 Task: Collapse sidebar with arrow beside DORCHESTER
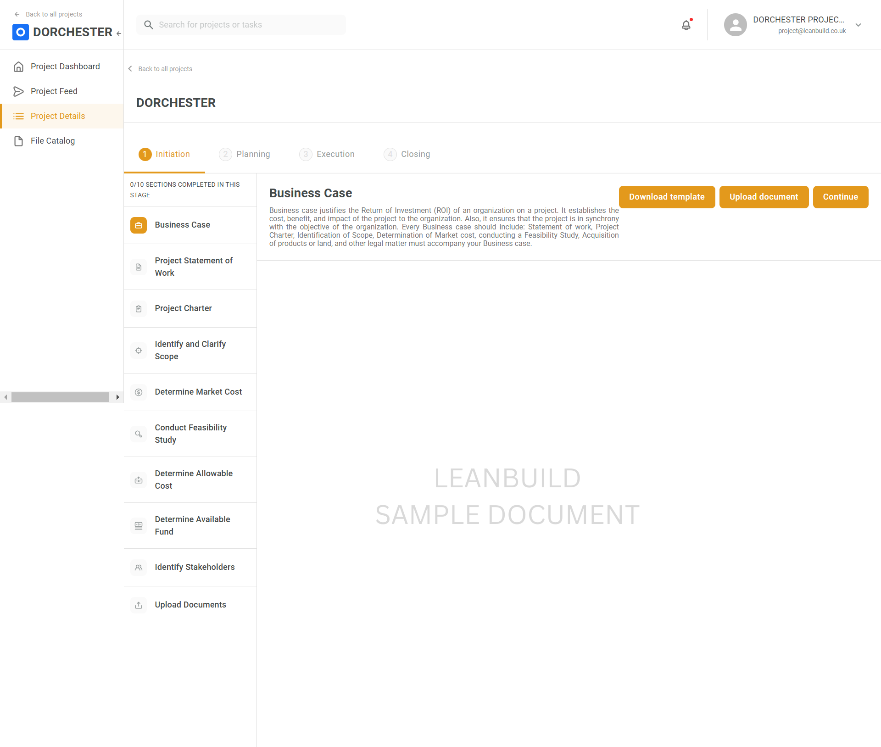119,33
